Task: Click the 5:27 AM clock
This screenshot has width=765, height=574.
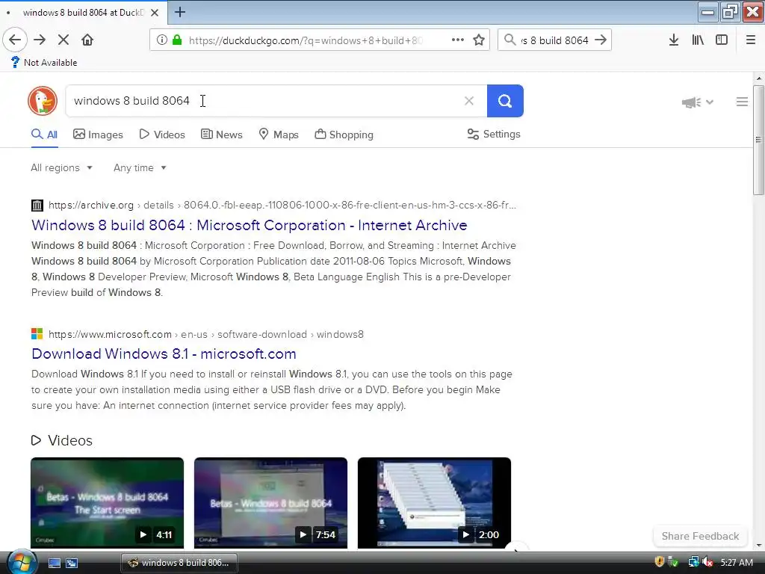Action: point(737,562)
